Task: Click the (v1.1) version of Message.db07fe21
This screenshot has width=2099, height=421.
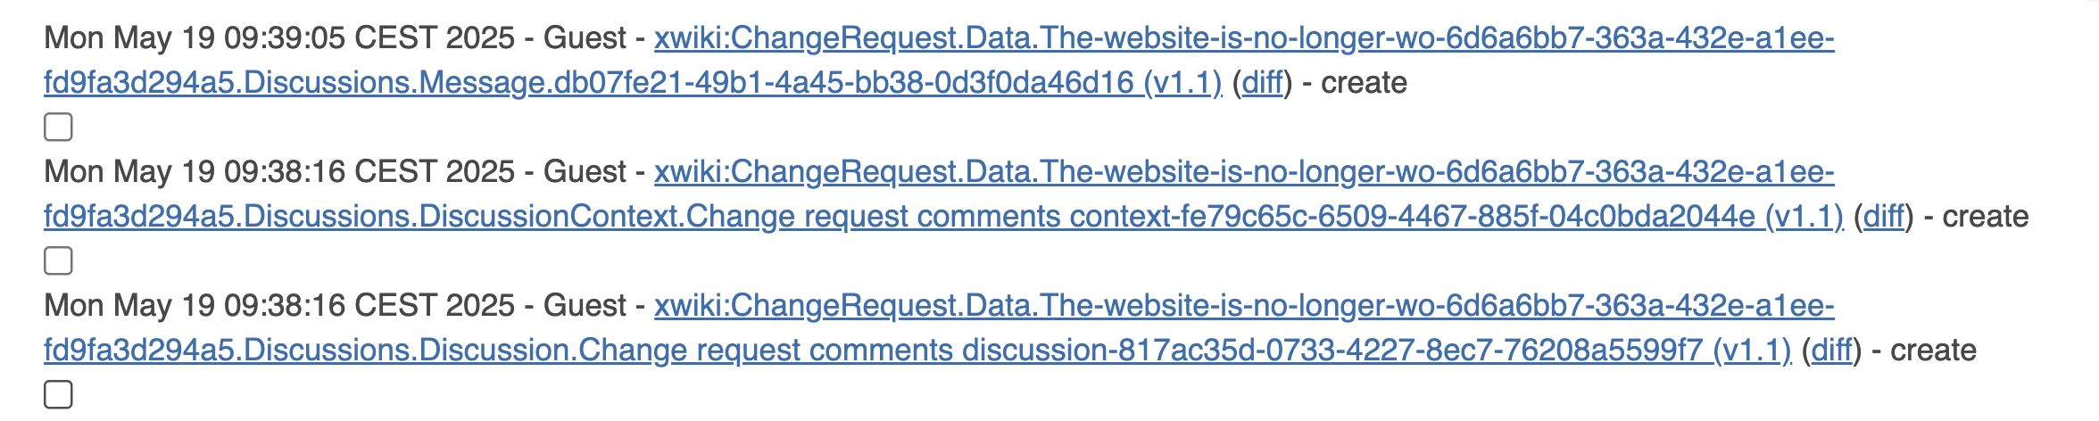Action: coord(1182,83)
